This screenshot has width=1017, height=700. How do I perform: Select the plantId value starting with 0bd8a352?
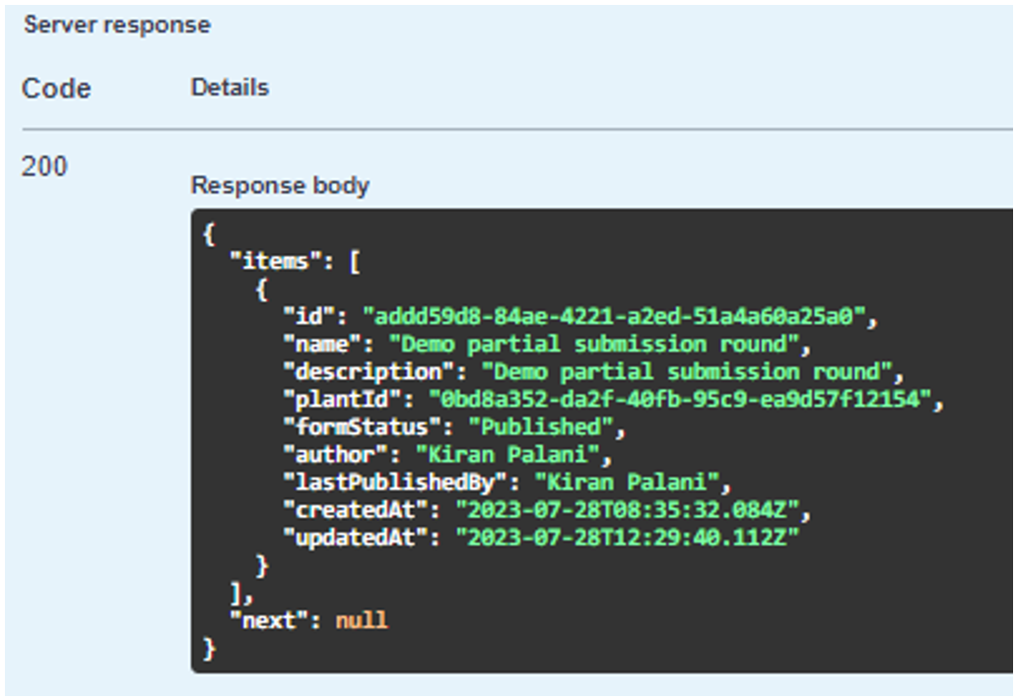(685, 400)
